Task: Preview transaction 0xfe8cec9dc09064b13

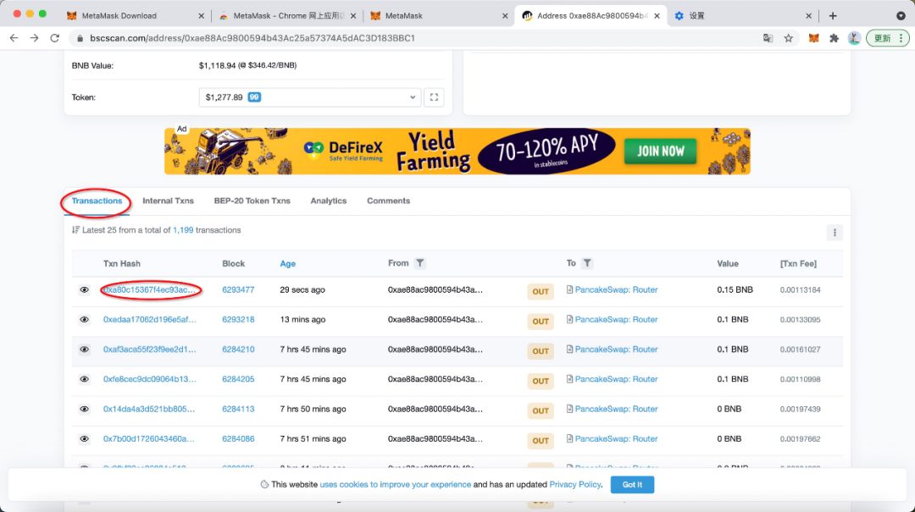Action: tap(84, 379)
